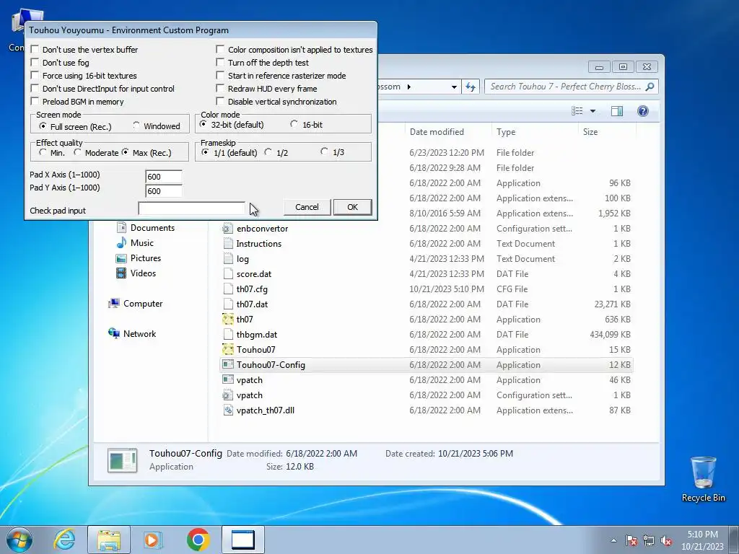The image size is (739, 554).
Task: Select the score.dat file icon
Action: [228, 273]
